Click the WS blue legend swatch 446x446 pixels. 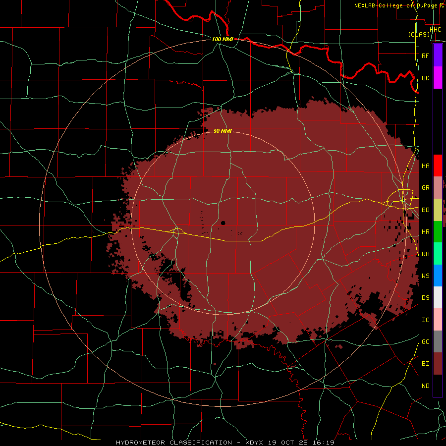[x=438, y=276]
